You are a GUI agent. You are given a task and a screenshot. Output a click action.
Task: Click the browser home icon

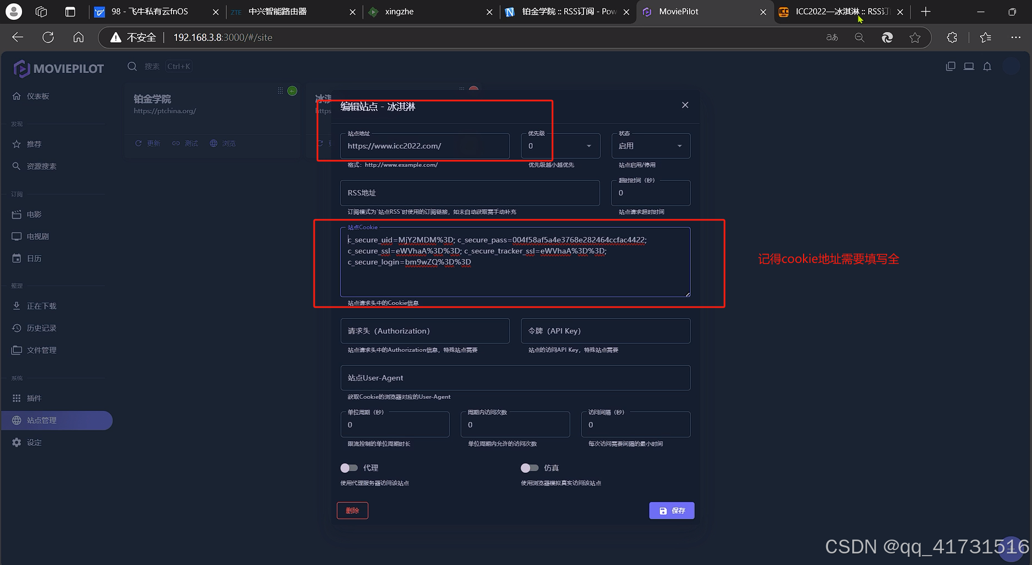tap(79, 37)
